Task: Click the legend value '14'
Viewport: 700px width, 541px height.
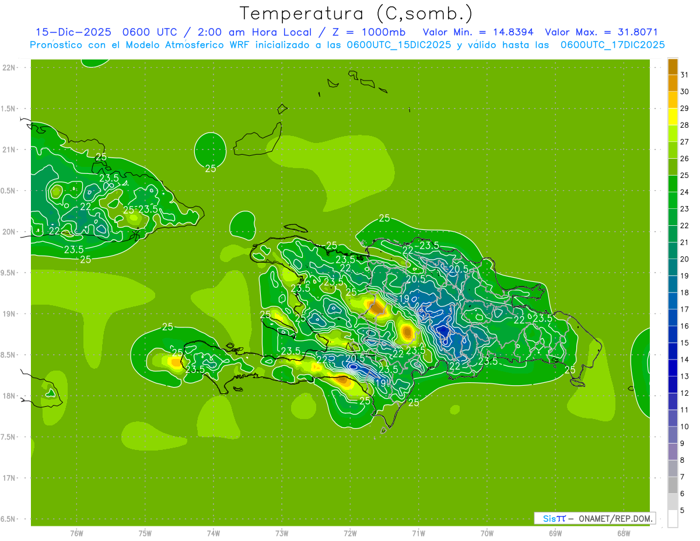Action: (685, 359)
